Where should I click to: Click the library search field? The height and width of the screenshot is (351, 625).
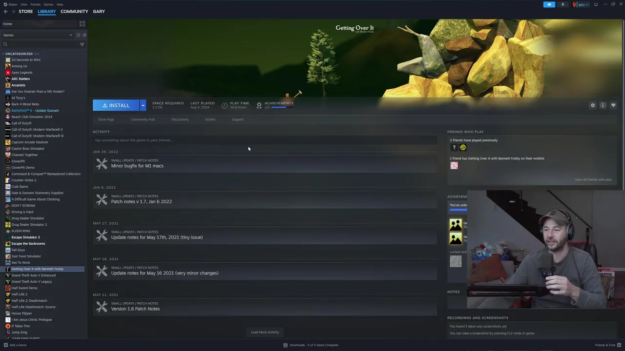click(40, 44)
